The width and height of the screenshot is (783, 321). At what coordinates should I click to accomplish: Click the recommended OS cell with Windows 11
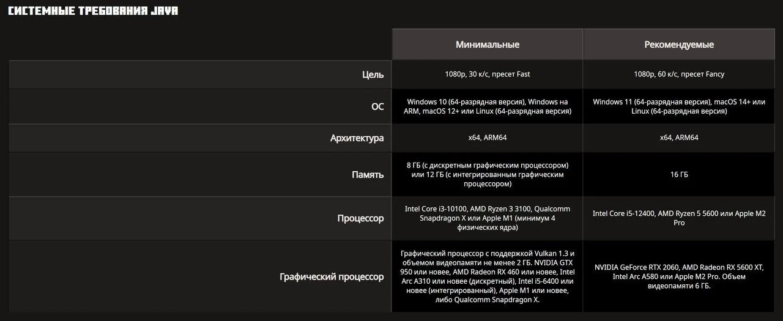click(x=679, y=106)
